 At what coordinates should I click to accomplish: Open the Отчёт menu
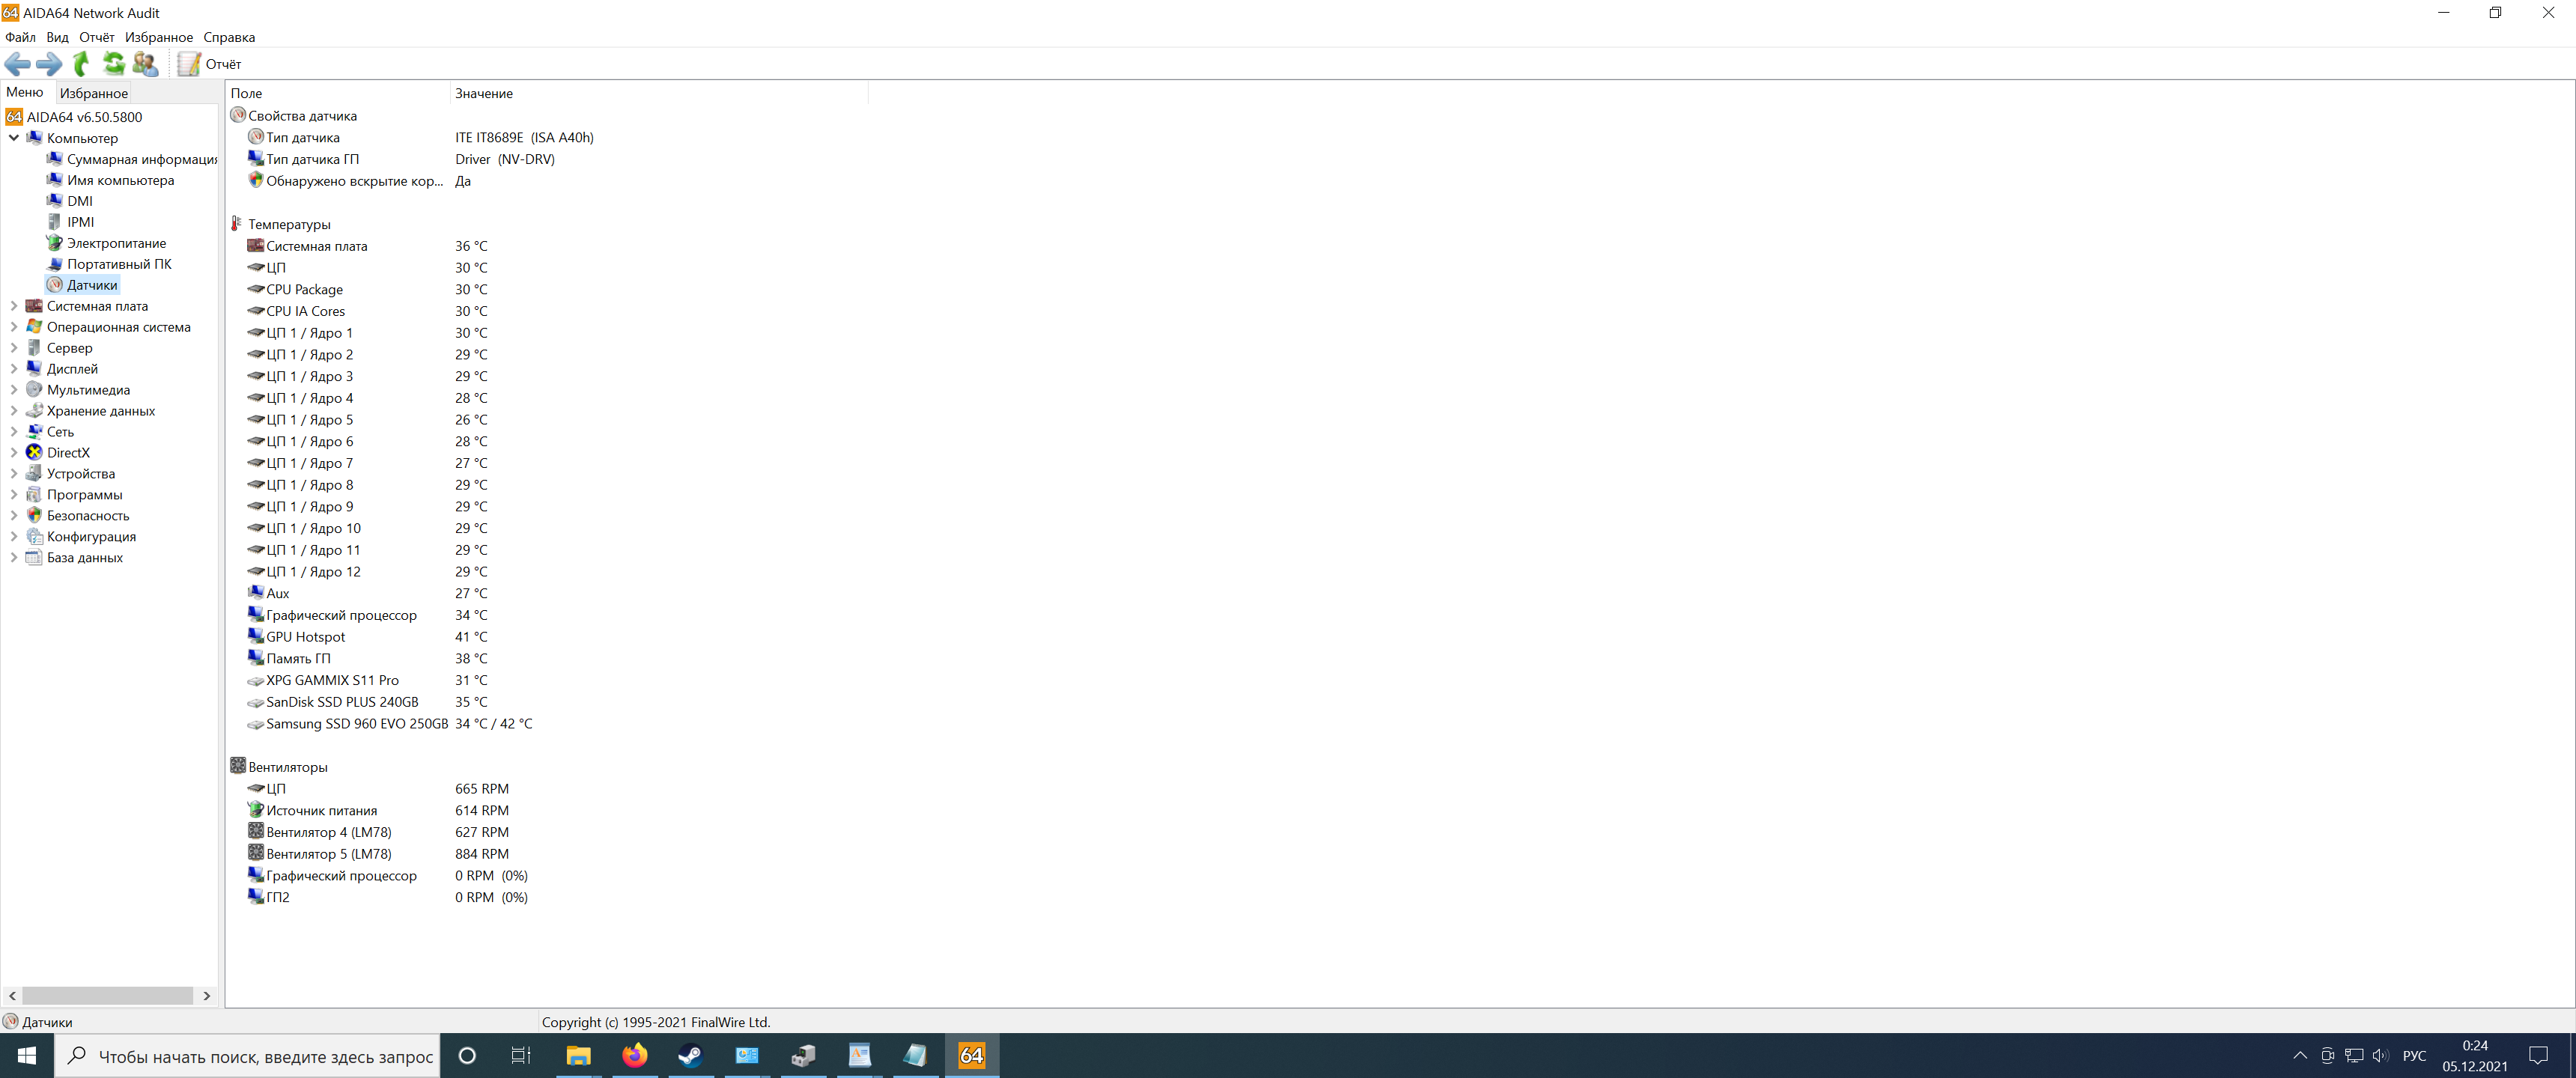(x=97, y=37)
